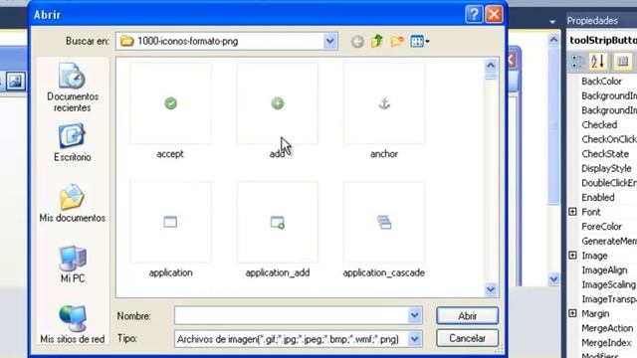The image size is (637, 358).
Task: Create a new folder
Action: pyautogui.click(x=397, y=41)
